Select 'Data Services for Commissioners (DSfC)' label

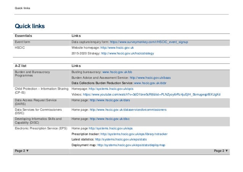tap(38, 111)
